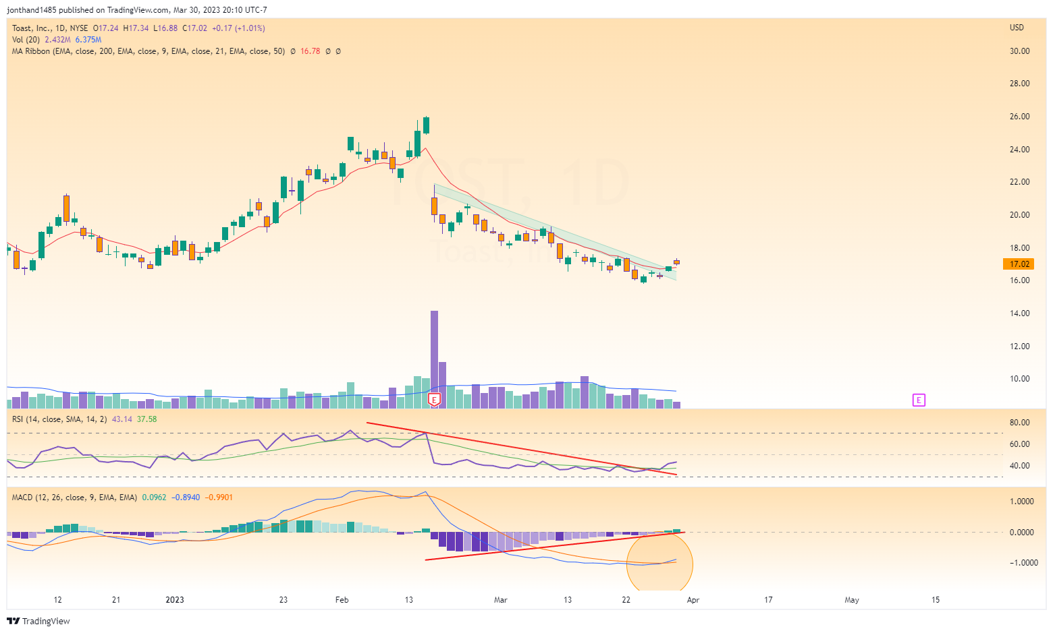Viewport: 1053px width, 633px height.
Task: Click the MA Ribbon value 16.78
Action: point(310,51)
